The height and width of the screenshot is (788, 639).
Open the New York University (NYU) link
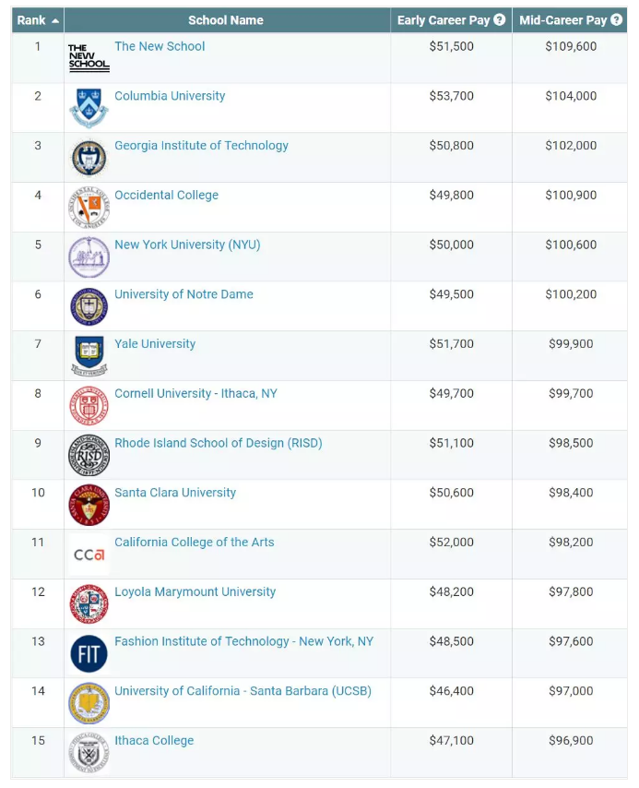click(x=187, y=245)
